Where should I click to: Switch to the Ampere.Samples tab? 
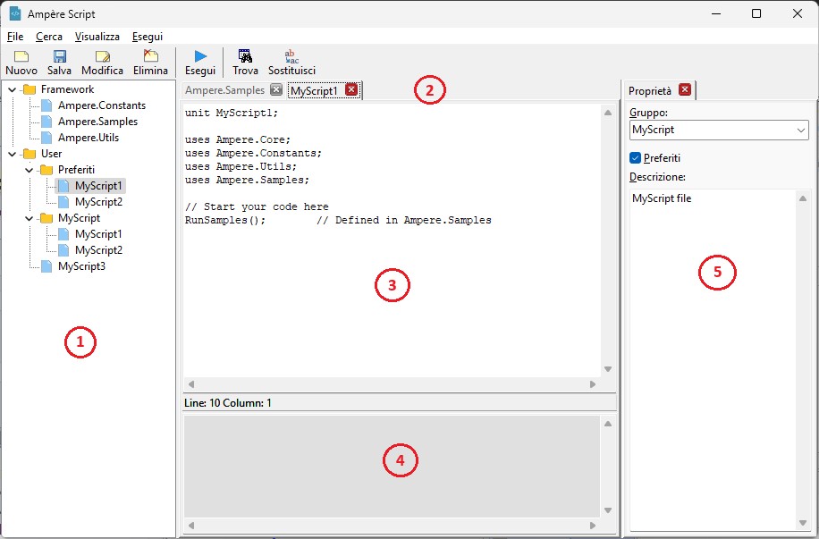224,89
